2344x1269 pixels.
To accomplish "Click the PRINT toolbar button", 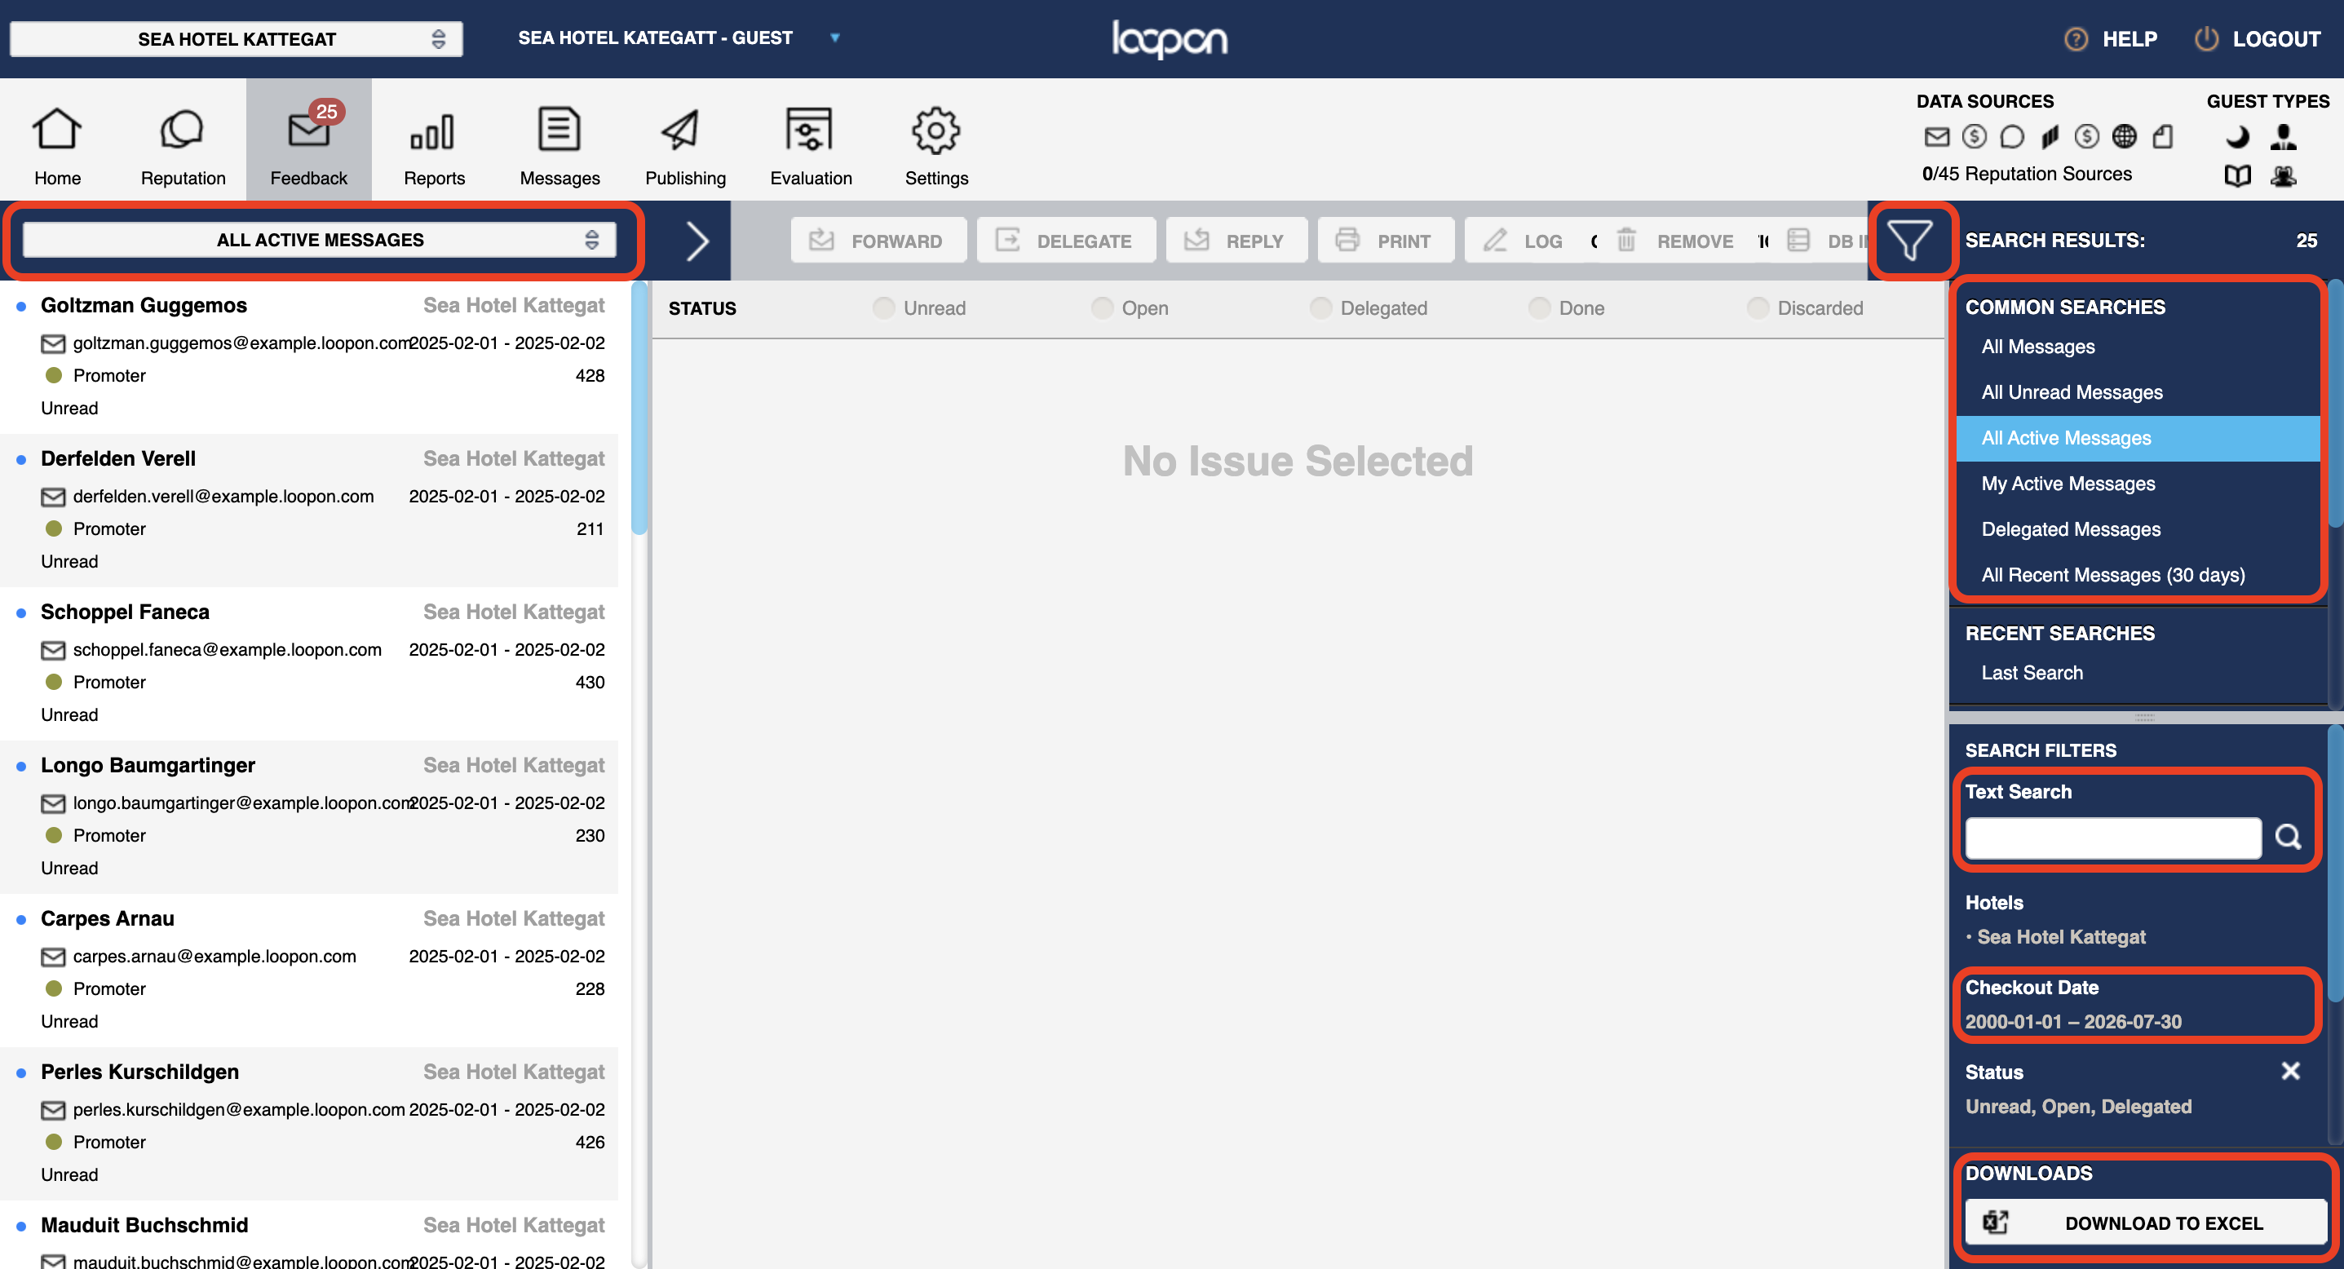I will pyautogui.click(x=1385, y=241).
